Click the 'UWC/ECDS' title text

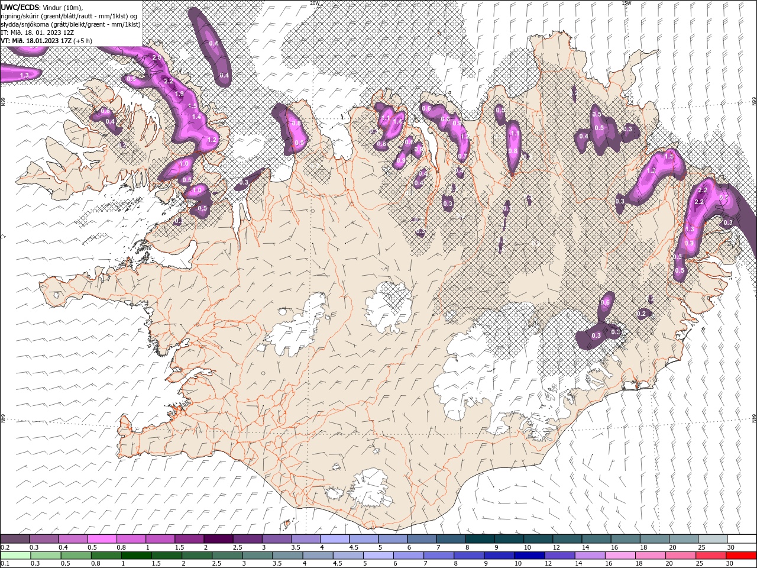pyautogui.click(x=20, y=7)
